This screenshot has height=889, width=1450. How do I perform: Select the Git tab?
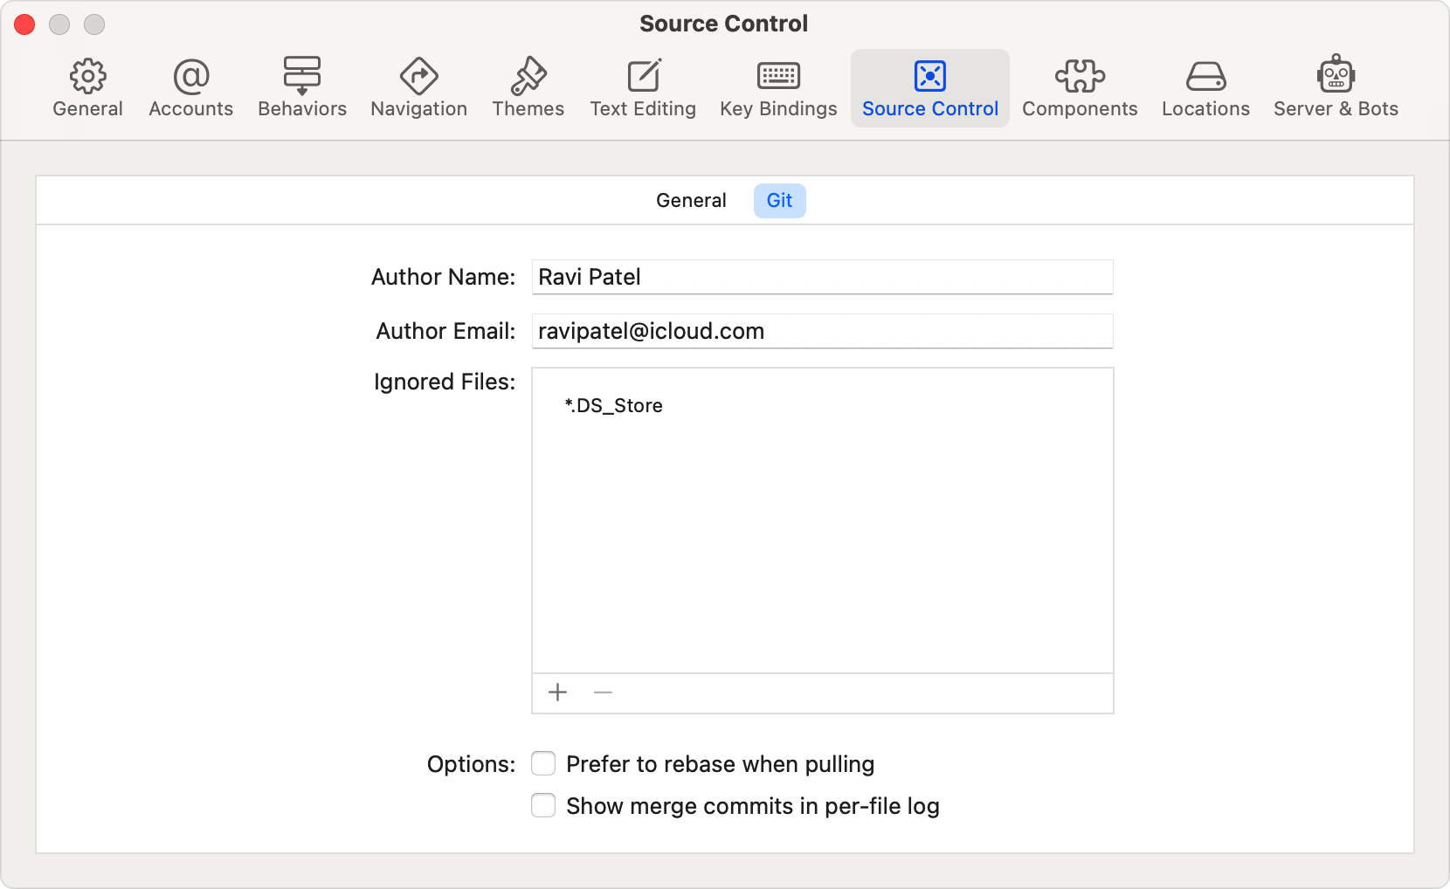click(x=779, y=201)
